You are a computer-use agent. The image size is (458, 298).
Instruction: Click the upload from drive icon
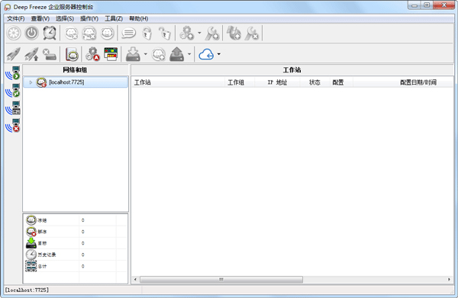177,54
